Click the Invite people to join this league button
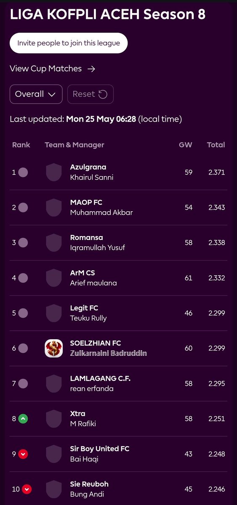This screenshot has height=505, width=237. point(69,43)
